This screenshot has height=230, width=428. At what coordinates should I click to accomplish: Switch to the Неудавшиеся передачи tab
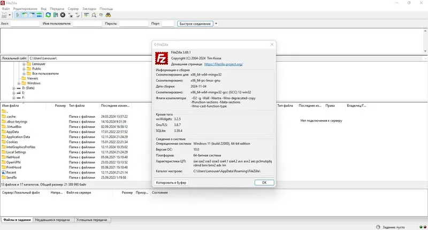[x=52, y=220]
